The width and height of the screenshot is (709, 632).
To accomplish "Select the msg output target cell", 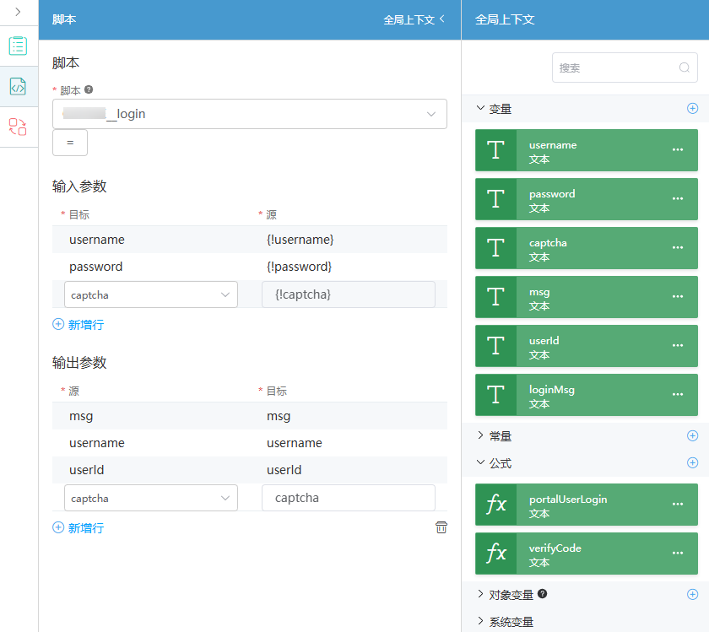I will tap(349, 416).
